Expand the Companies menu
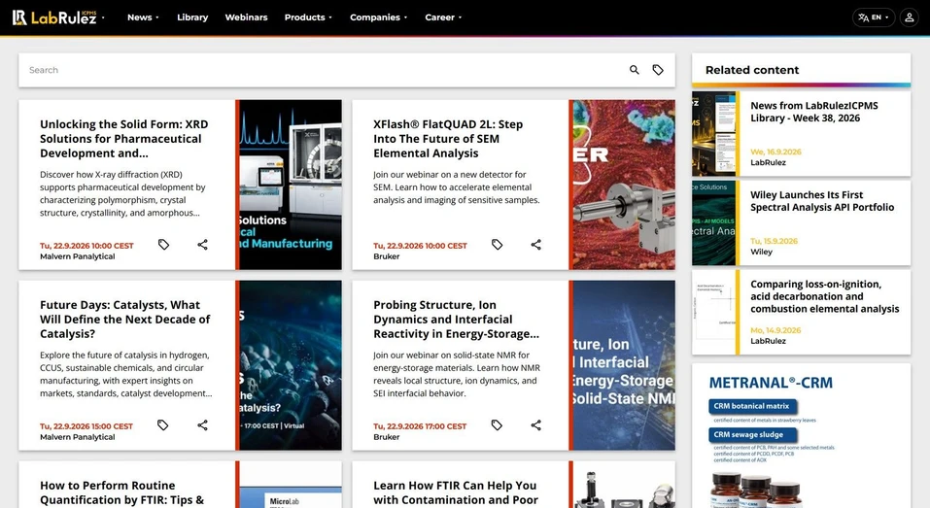 [378, 17]
